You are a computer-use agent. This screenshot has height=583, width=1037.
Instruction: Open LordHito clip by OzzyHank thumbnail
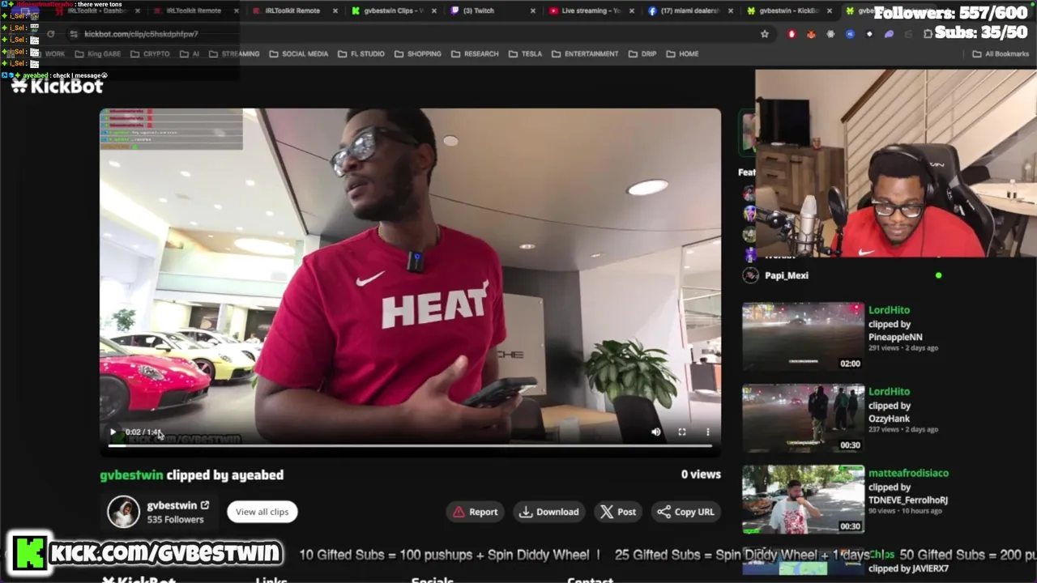tap(803, 418)
